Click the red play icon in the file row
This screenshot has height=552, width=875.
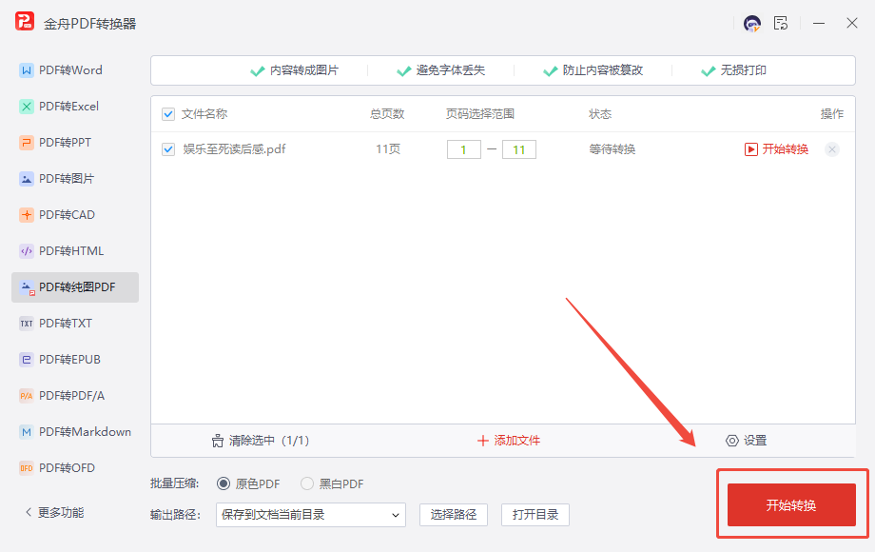pos(751,149)
